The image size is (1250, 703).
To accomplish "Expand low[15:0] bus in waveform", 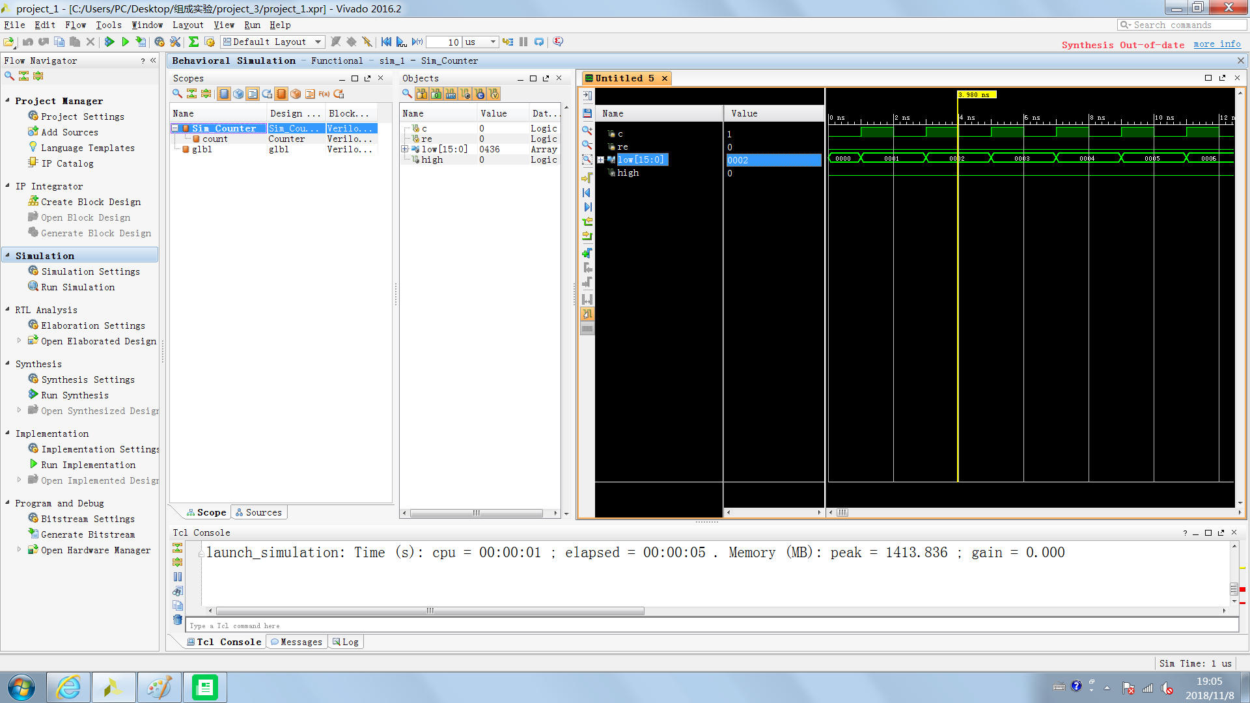I will pos(600,159).
